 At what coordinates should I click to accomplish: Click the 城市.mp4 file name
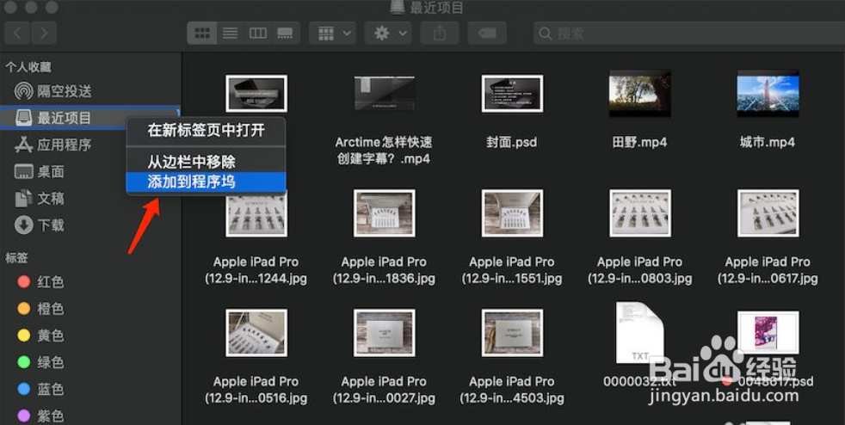768,142
